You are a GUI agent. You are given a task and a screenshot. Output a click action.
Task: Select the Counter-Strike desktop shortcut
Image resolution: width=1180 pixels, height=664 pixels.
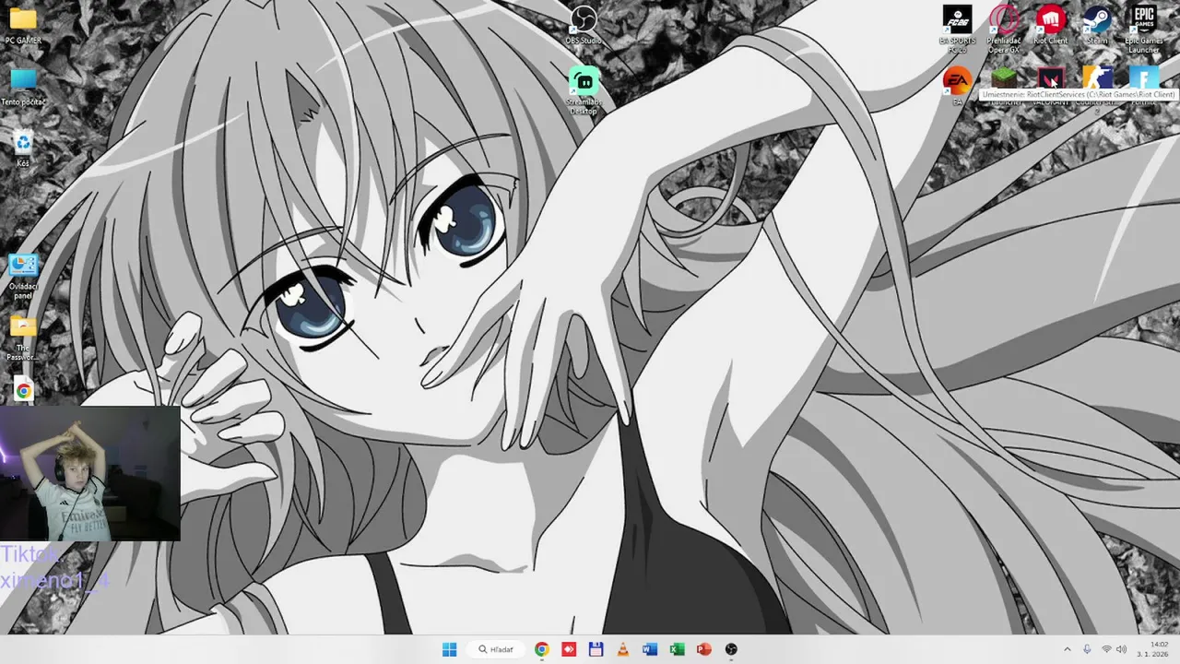1096,77
